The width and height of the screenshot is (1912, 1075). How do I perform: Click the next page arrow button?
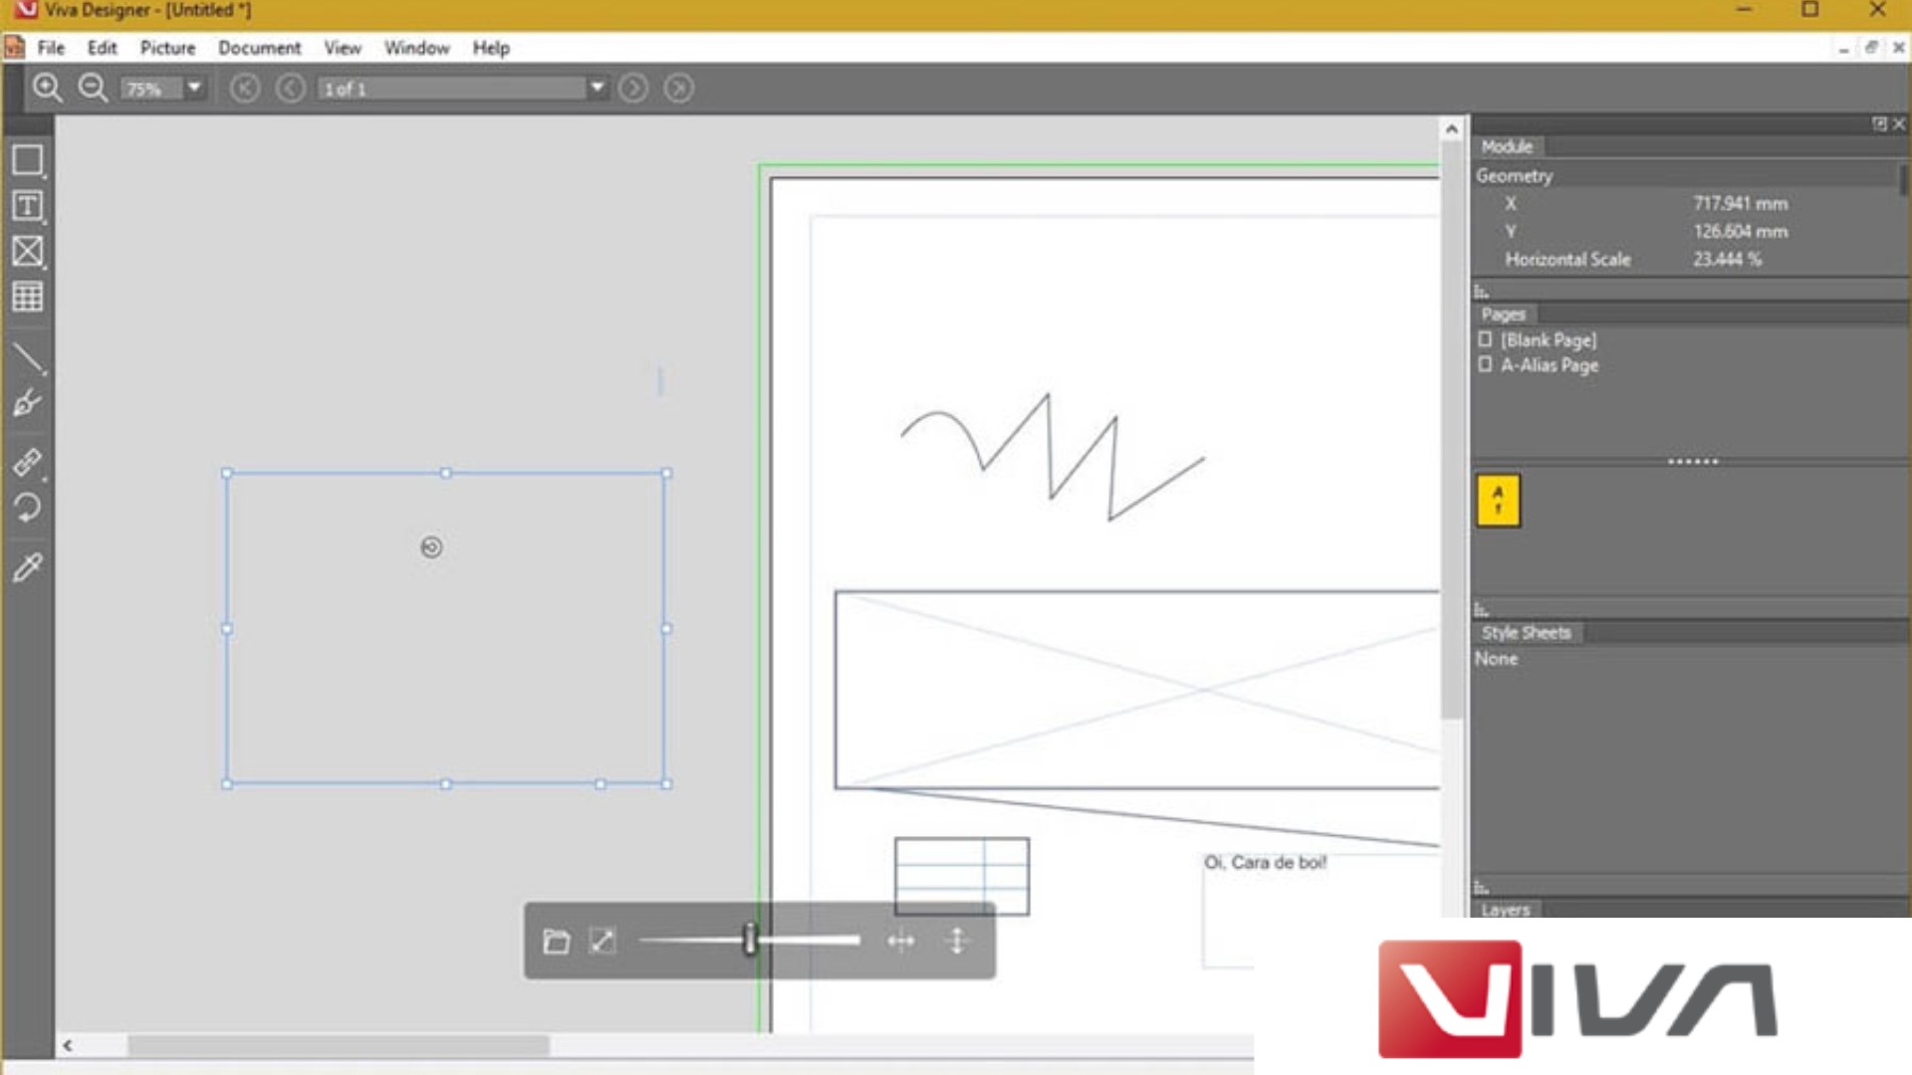click(633, 88)
